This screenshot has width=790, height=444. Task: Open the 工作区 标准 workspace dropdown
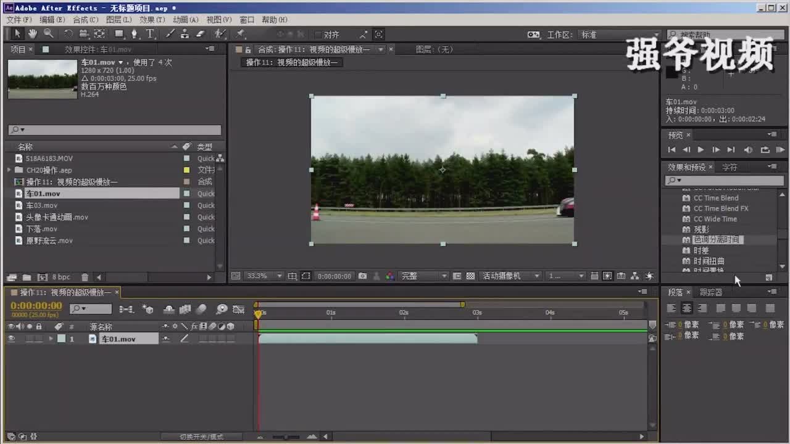(619, 35)
